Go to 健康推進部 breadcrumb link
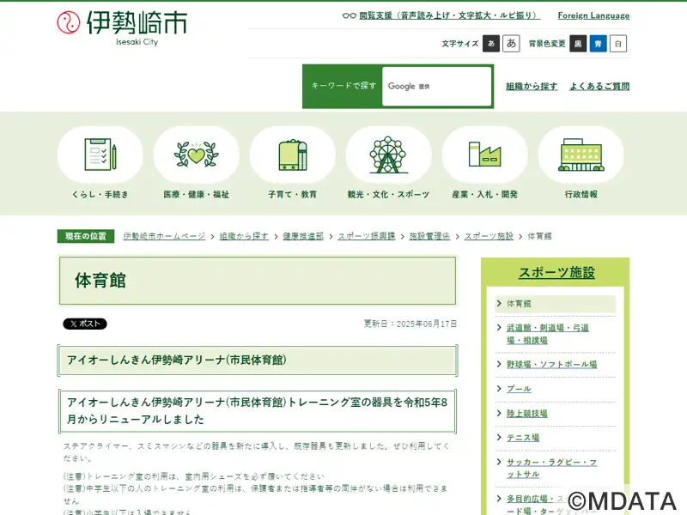 (303, 236)
